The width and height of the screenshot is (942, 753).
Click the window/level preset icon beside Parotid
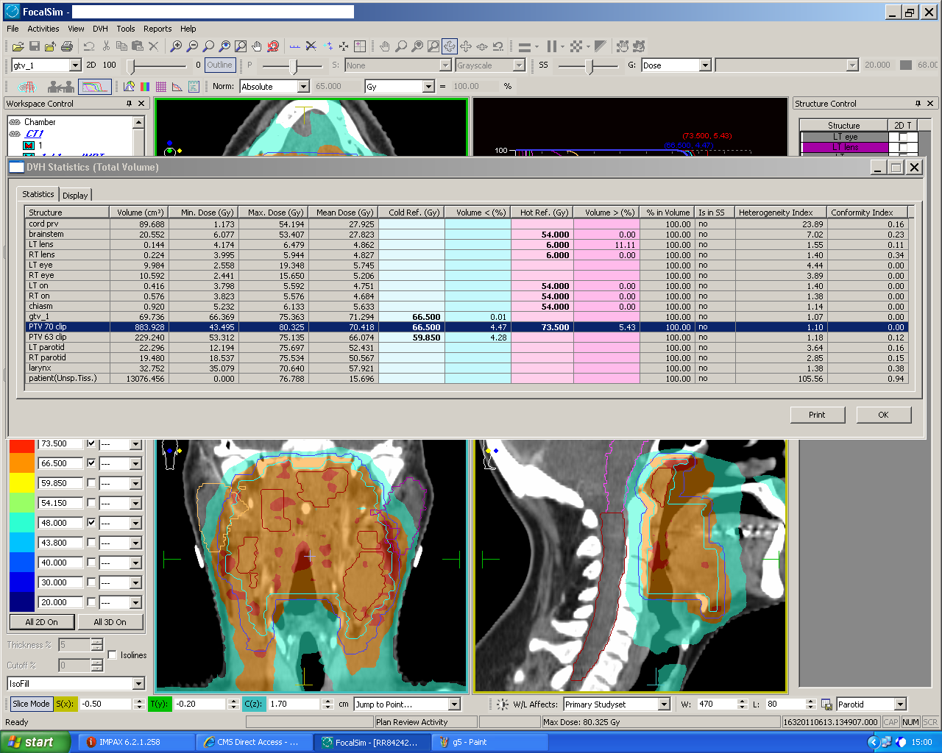(x=826, y=704)
